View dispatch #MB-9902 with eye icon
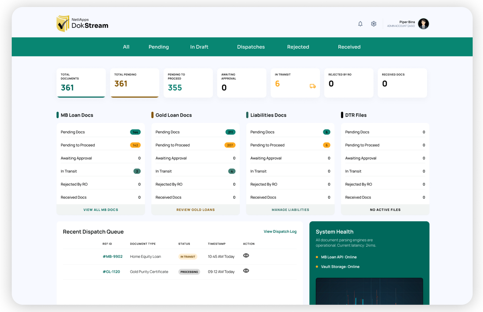483x312 pixels. coord(246,256)
